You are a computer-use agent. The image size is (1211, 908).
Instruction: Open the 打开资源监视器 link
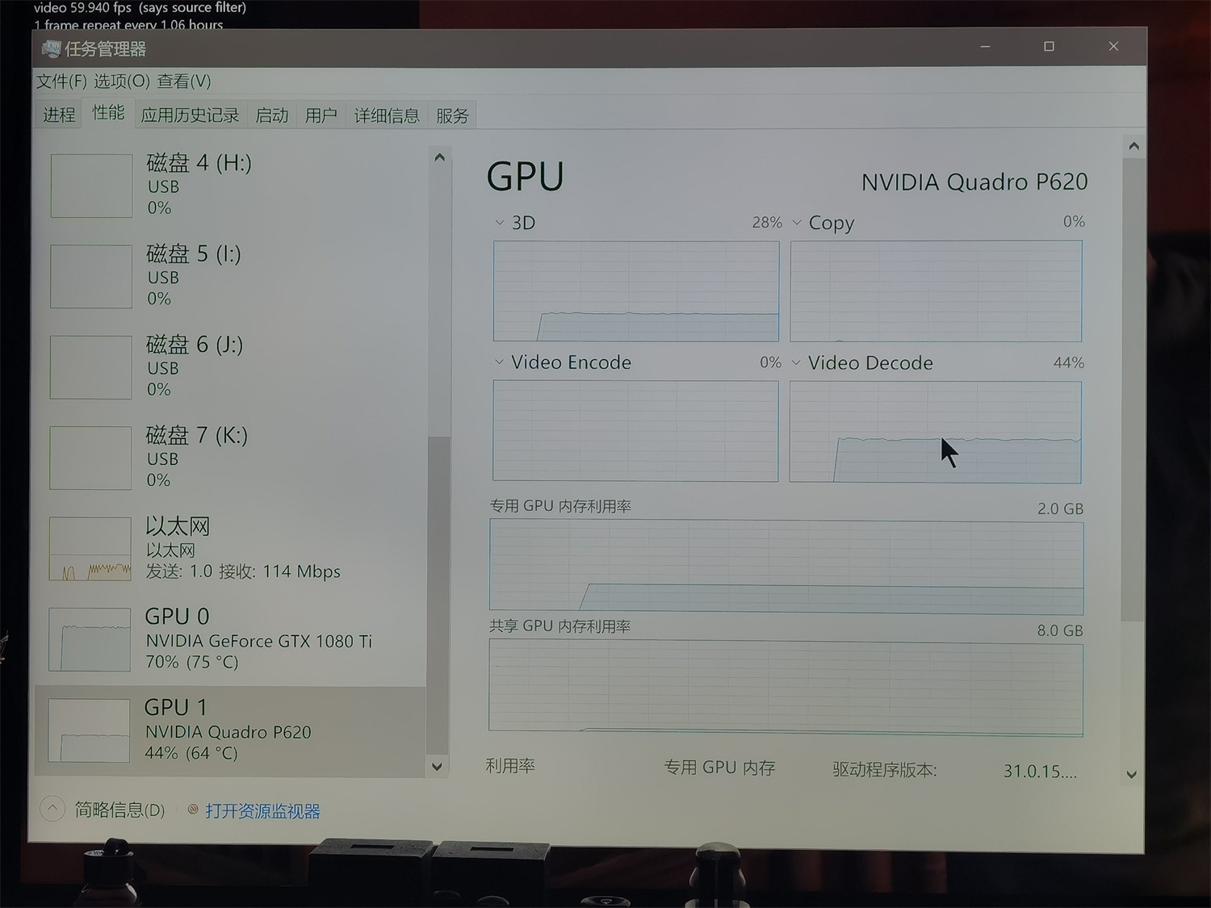(x=262, y=811)
